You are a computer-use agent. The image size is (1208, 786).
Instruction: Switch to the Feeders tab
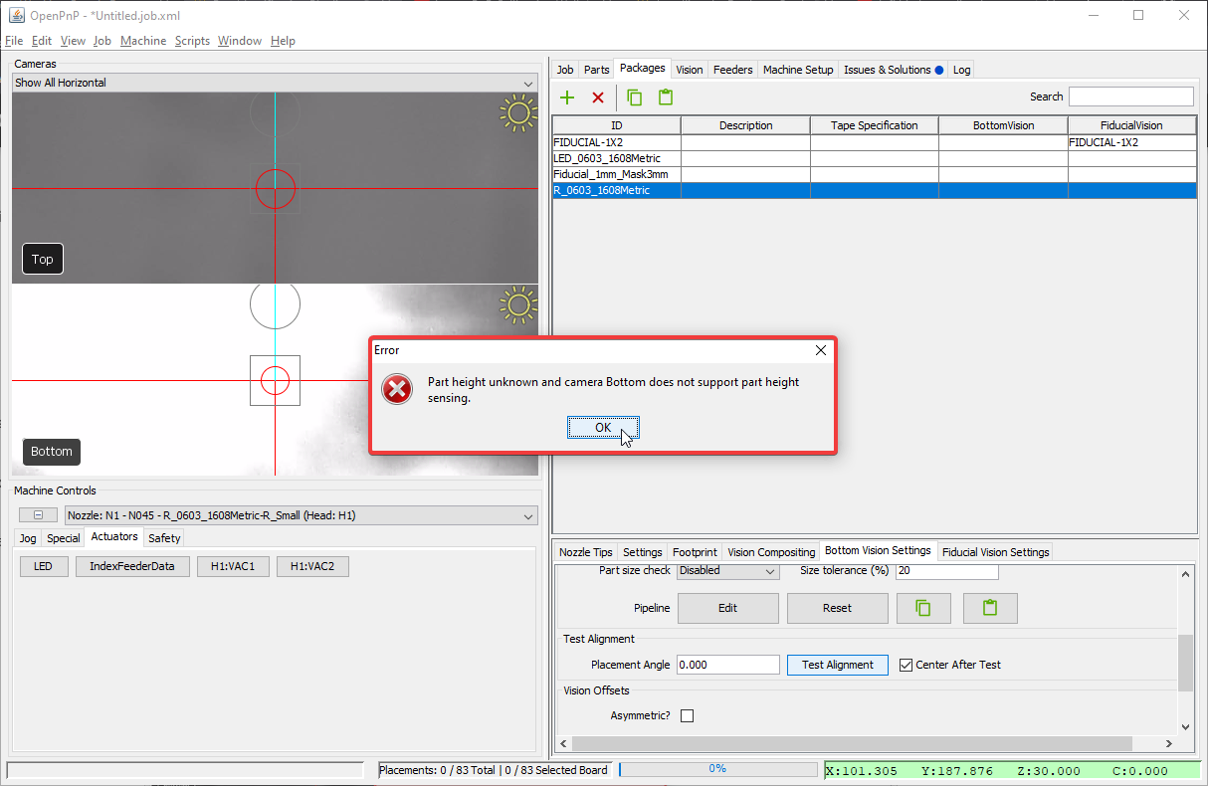(x=732, y=70)
